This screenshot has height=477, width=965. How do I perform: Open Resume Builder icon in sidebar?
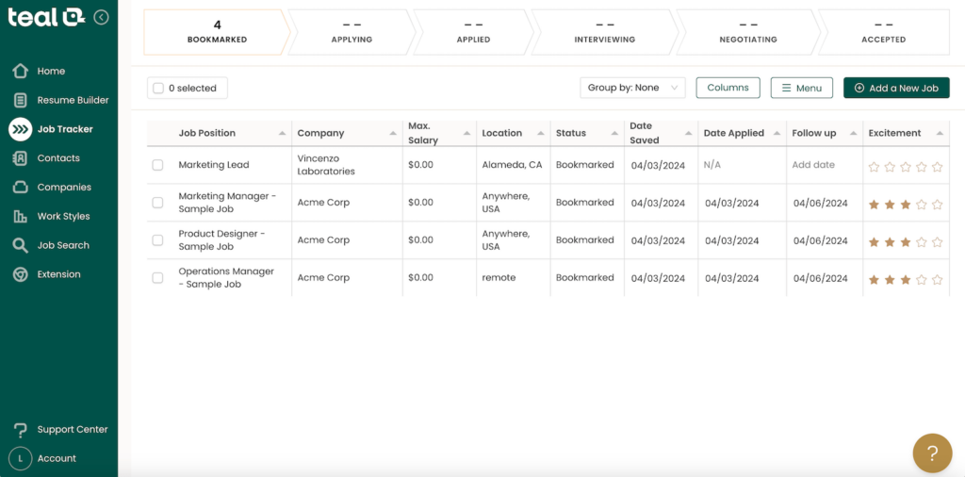pos(20,100)
